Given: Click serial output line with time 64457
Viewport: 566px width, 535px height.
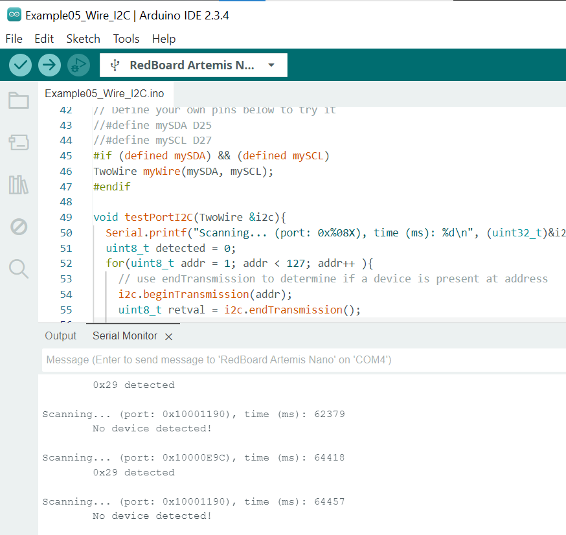Looking at the screenshot, I should (x=194, y=502).
